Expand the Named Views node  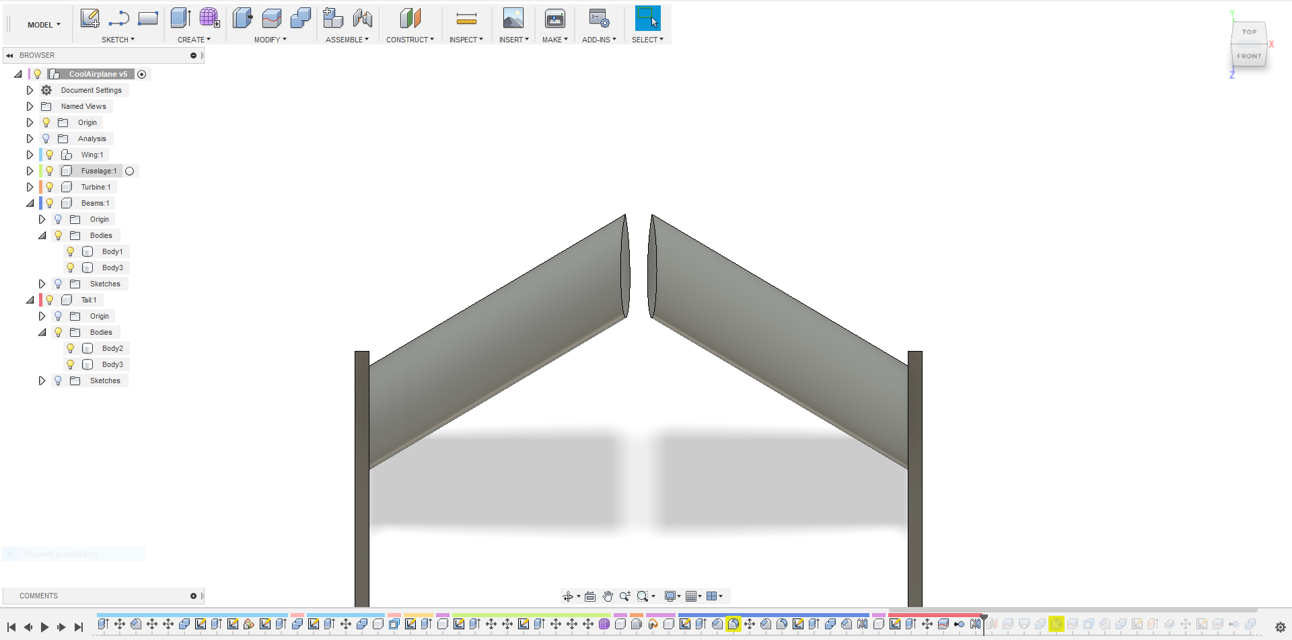(30, 106)
